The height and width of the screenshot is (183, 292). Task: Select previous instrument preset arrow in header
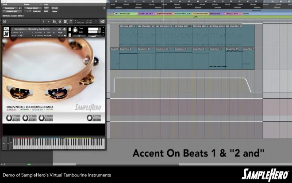click(52, 29)
